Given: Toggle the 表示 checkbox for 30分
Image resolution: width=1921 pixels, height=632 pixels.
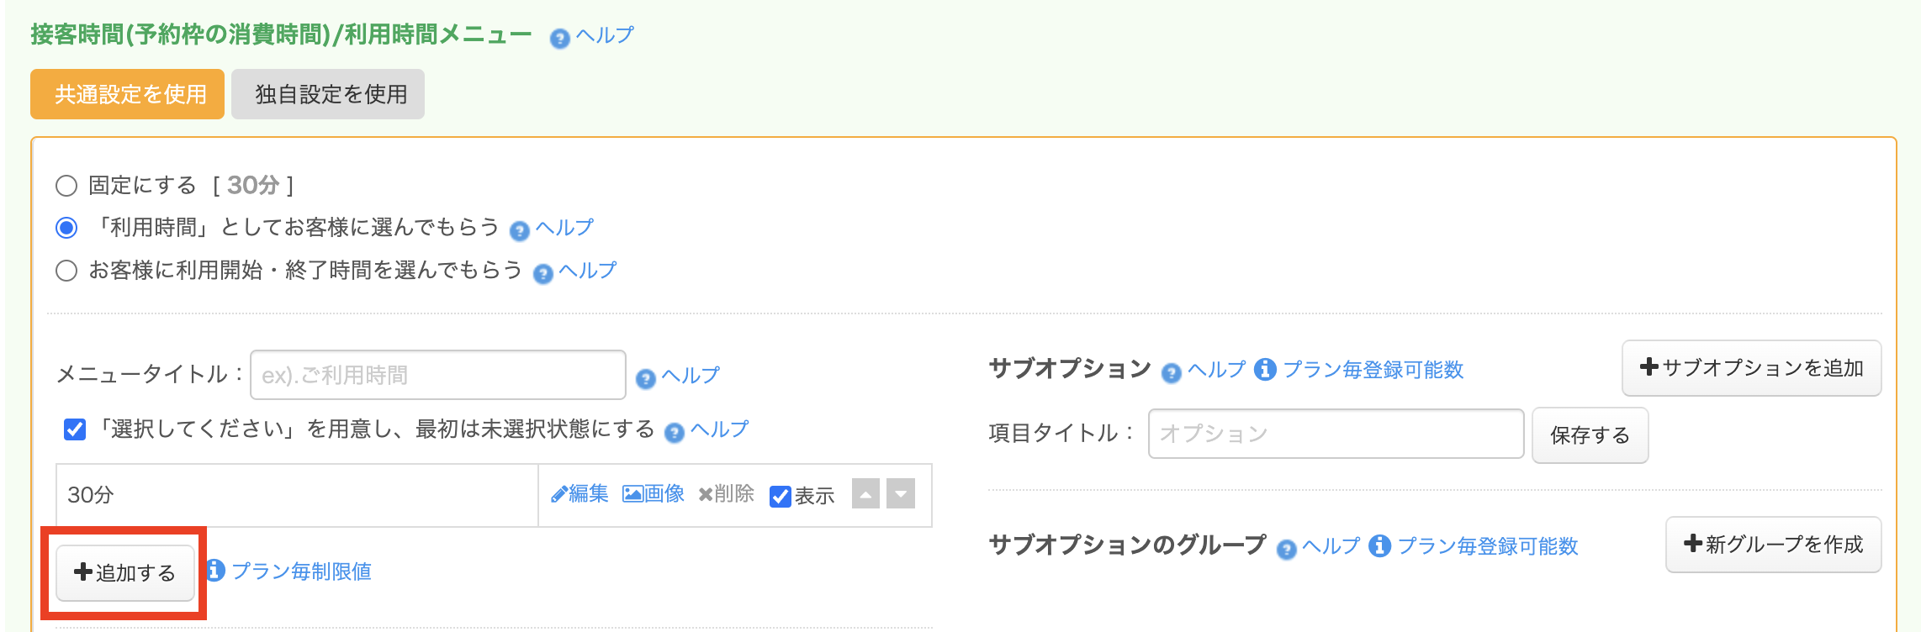Looking at the screenshot, I should tap(780, 496).
